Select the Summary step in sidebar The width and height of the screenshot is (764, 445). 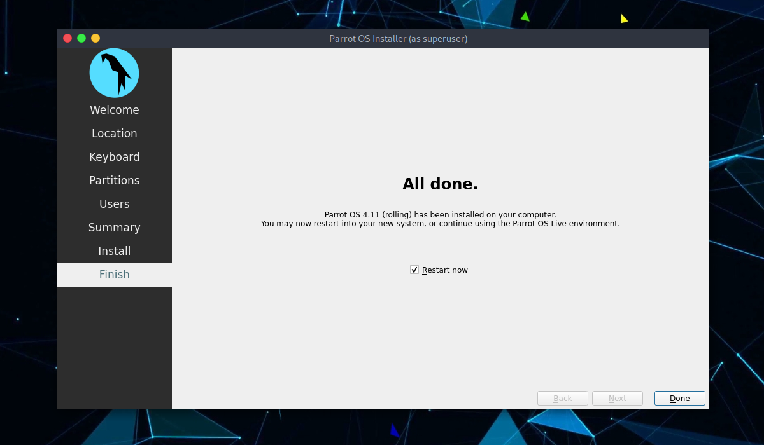(x=115, y=228)
